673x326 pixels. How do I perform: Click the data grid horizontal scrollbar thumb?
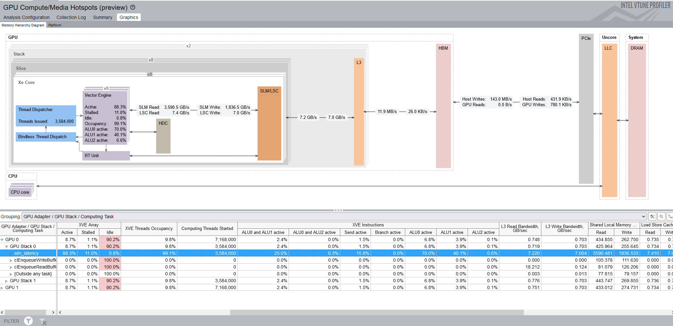pyautogui.click(x=377, y=313)
